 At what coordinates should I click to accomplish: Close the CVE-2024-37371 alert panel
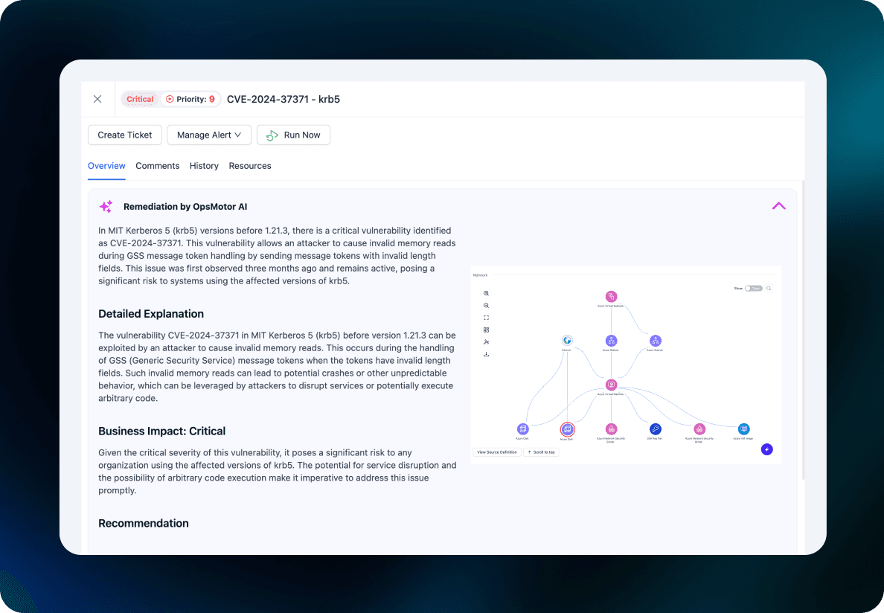click(x=97, y=99)
